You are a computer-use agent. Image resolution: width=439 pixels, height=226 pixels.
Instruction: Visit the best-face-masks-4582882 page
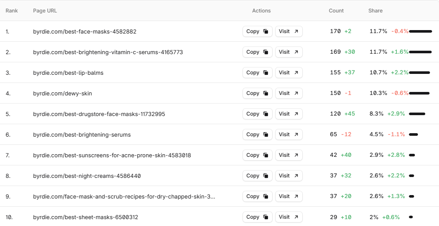point(289,31)
